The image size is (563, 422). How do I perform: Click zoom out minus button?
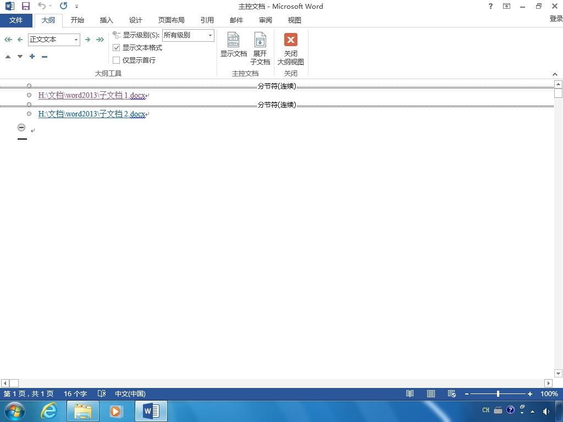[x=467, y=394]
